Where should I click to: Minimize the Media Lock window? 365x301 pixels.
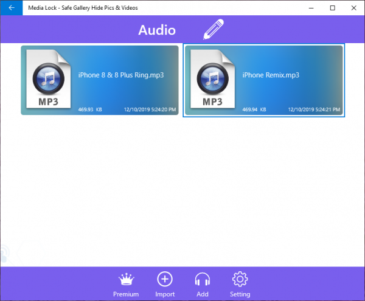[x=311, y=8]
